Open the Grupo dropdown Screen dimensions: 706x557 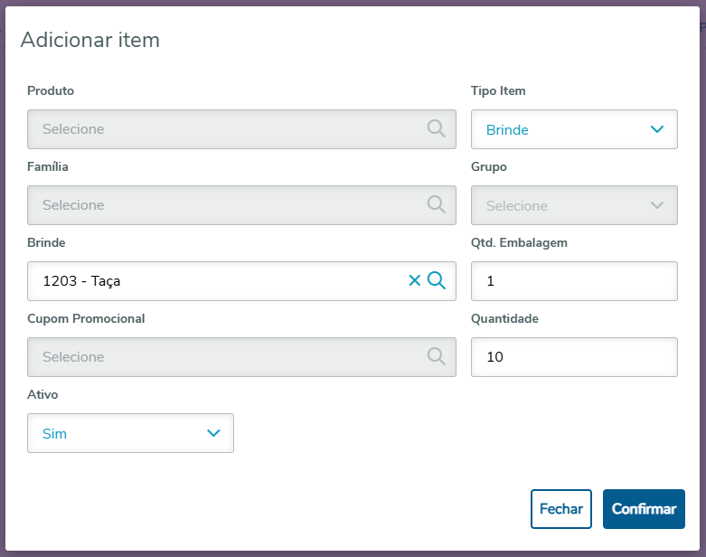click(574, 205)
